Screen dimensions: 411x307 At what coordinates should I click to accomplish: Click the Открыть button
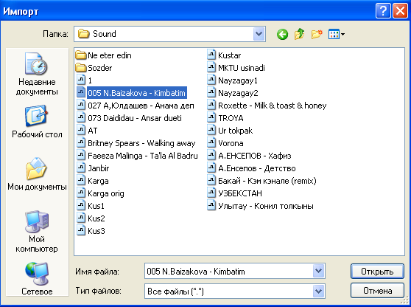click(x=377, y=272)
